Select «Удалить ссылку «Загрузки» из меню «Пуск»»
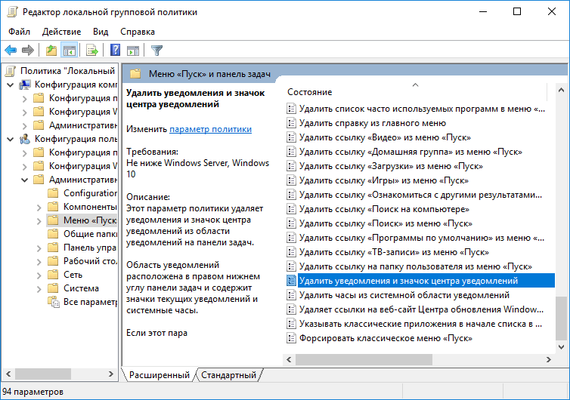The height and width of the screenshot is (400, 570). 391,166
